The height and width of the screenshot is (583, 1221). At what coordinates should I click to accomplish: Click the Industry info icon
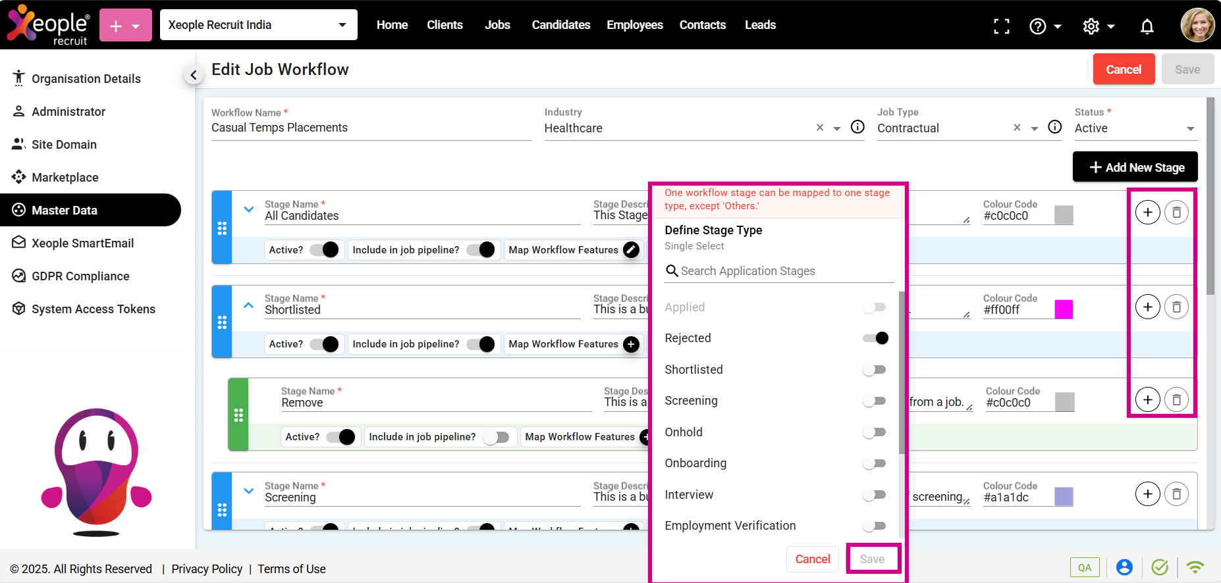(857, 127)
